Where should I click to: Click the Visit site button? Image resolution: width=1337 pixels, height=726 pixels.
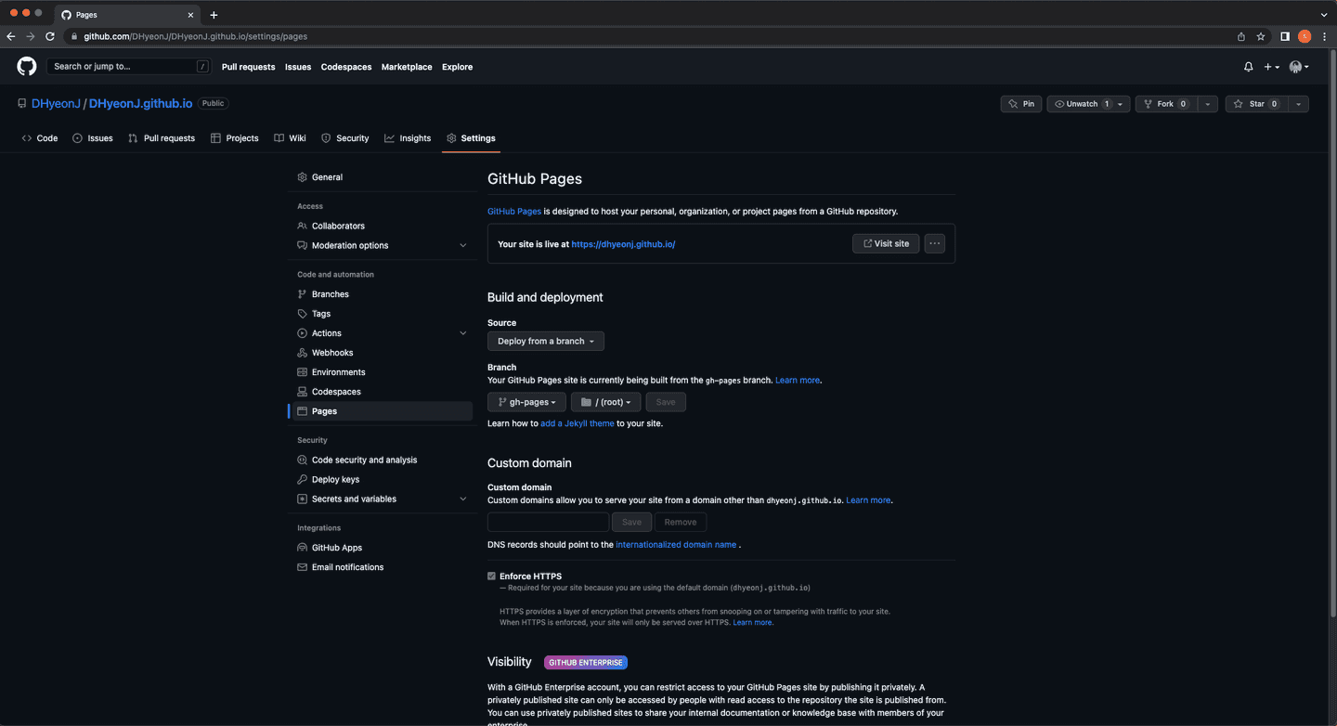tap(885, 243)
